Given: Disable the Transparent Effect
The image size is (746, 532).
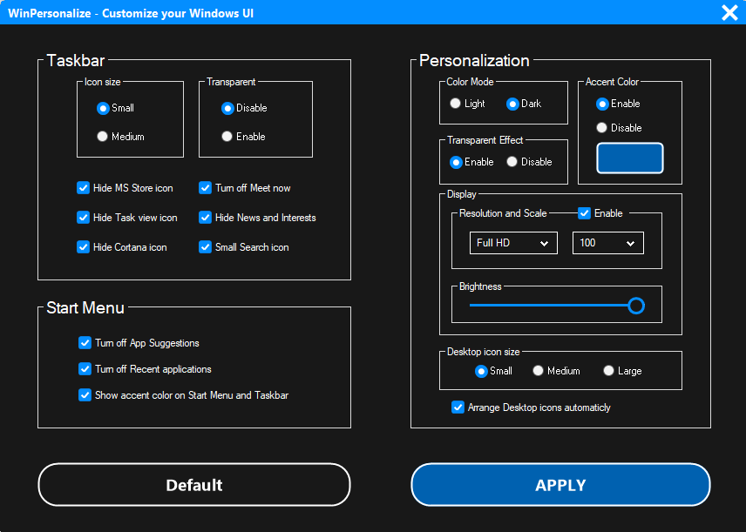Looking at the screenshot, I should pyautogui.click(x=512, y=161).
